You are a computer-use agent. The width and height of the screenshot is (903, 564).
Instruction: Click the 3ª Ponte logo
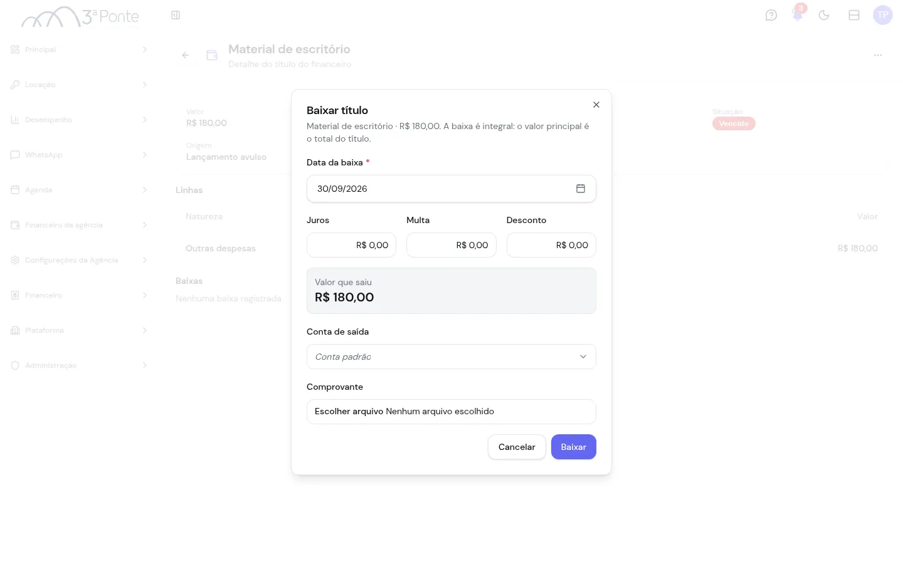point(80,17)
